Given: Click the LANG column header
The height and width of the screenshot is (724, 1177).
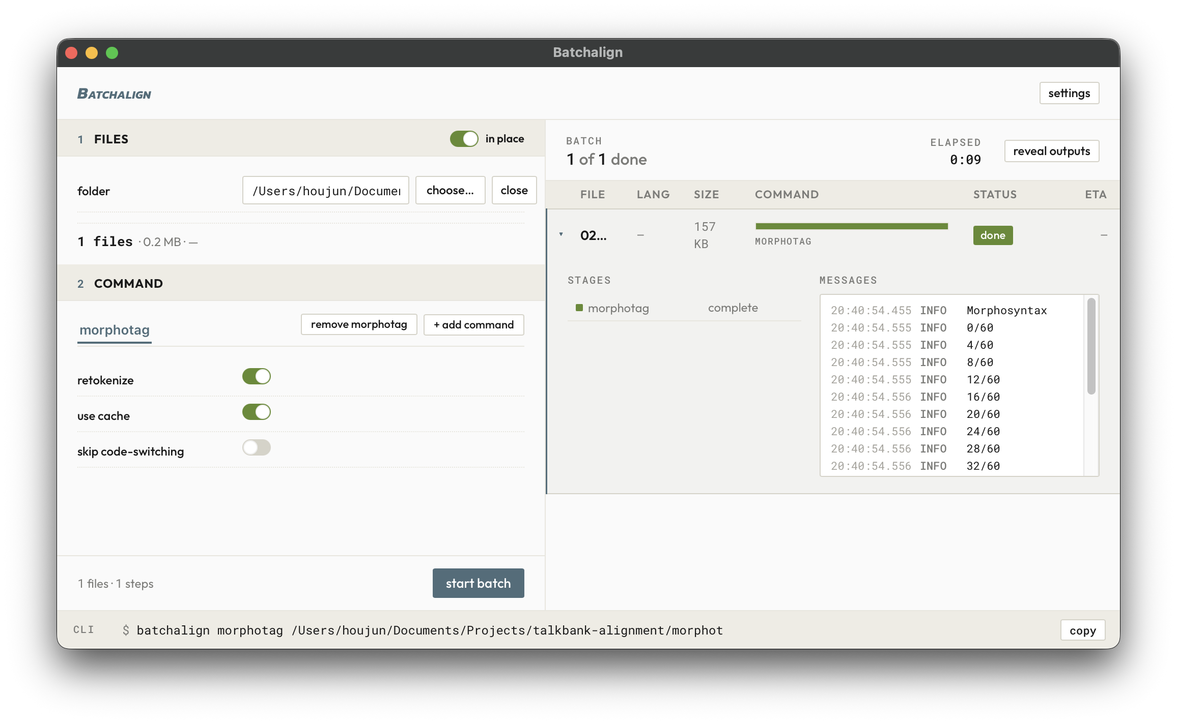Looking at the screenshot, I should 653,194.
